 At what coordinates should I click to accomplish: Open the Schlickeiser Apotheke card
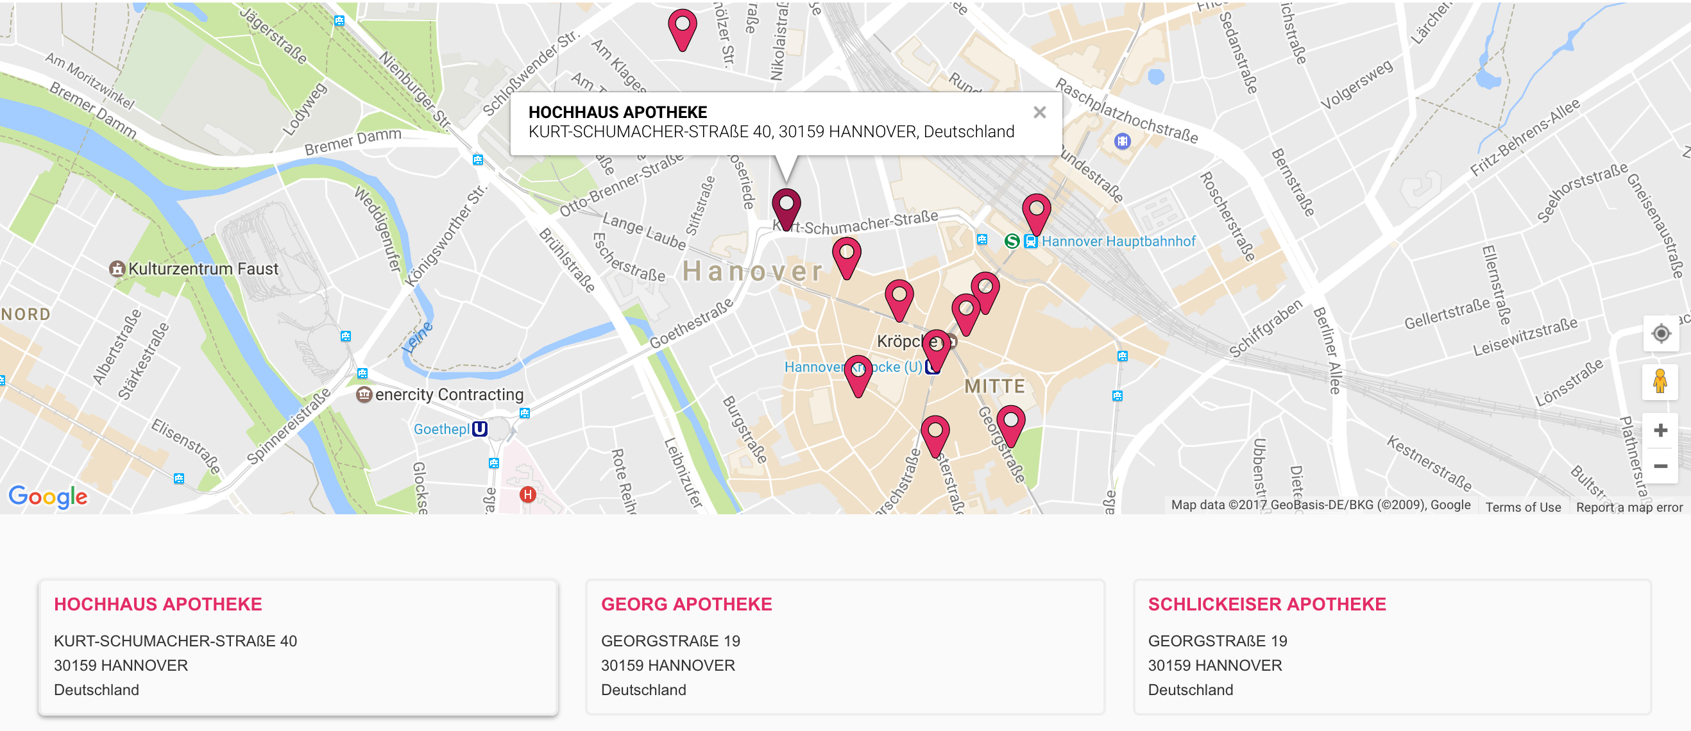[x=1392, y=646]
